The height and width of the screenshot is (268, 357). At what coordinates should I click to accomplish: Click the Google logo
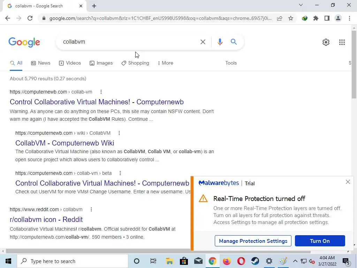24,42
